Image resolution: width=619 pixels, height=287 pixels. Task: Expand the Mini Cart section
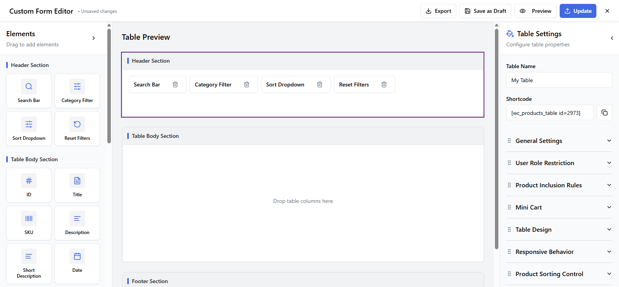point(559,207)
